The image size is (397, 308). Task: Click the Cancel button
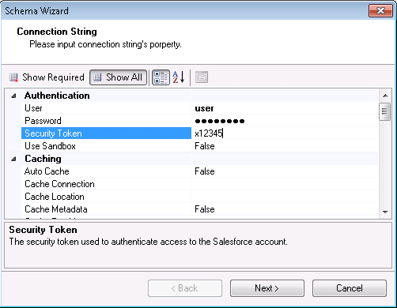coord(350,288)
